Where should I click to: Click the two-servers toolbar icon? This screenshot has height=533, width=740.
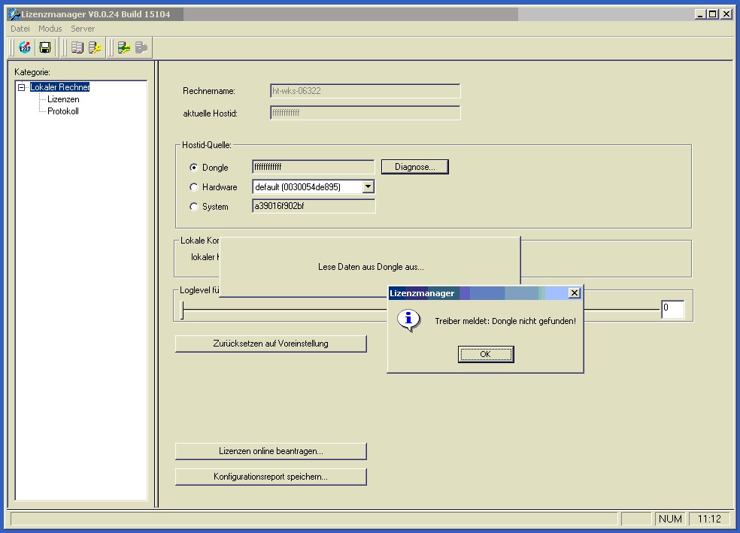point(77,47)
